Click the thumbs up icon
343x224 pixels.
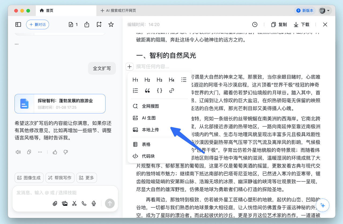[x=55, y=152]
